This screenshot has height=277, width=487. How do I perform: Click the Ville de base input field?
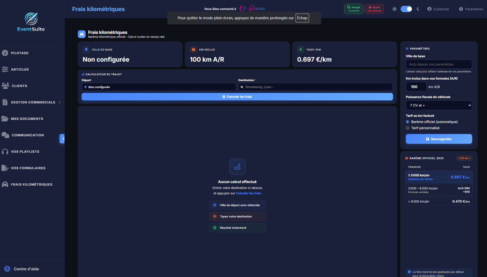439,64
